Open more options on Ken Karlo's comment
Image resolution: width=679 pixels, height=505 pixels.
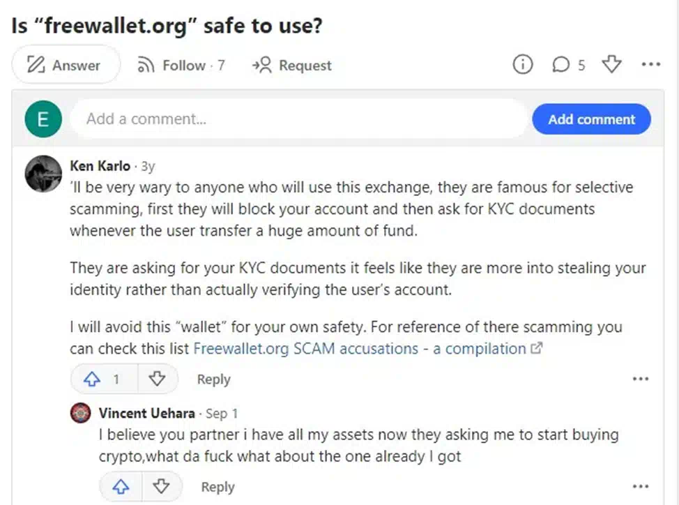[x=641, y=379]
